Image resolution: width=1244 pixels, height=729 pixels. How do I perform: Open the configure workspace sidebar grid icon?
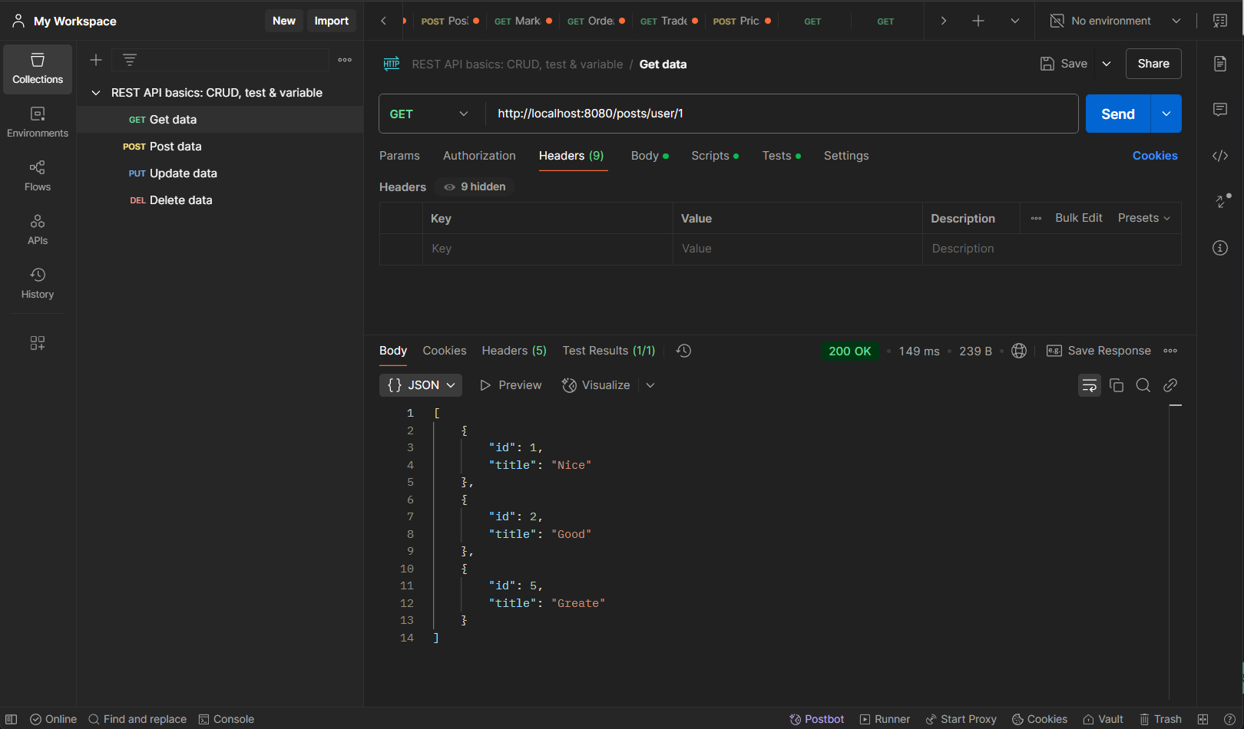(x=38, y=342)
